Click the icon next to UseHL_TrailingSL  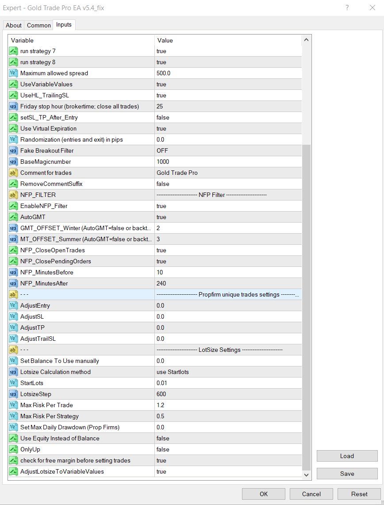coord(13,95)
